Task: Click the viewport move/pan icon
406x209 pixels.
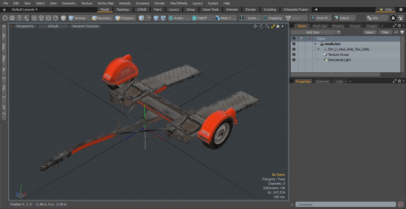Action: [255, 26]
